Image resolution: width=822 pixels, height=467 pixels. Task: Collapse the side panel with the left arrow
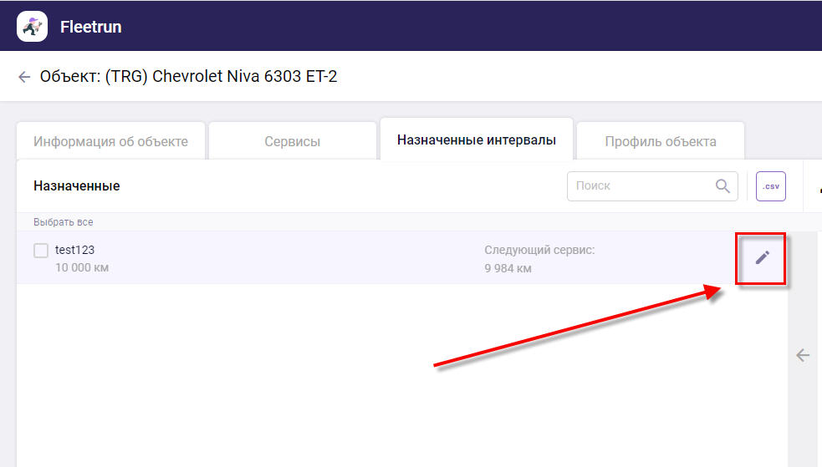[x=803, y=355]
